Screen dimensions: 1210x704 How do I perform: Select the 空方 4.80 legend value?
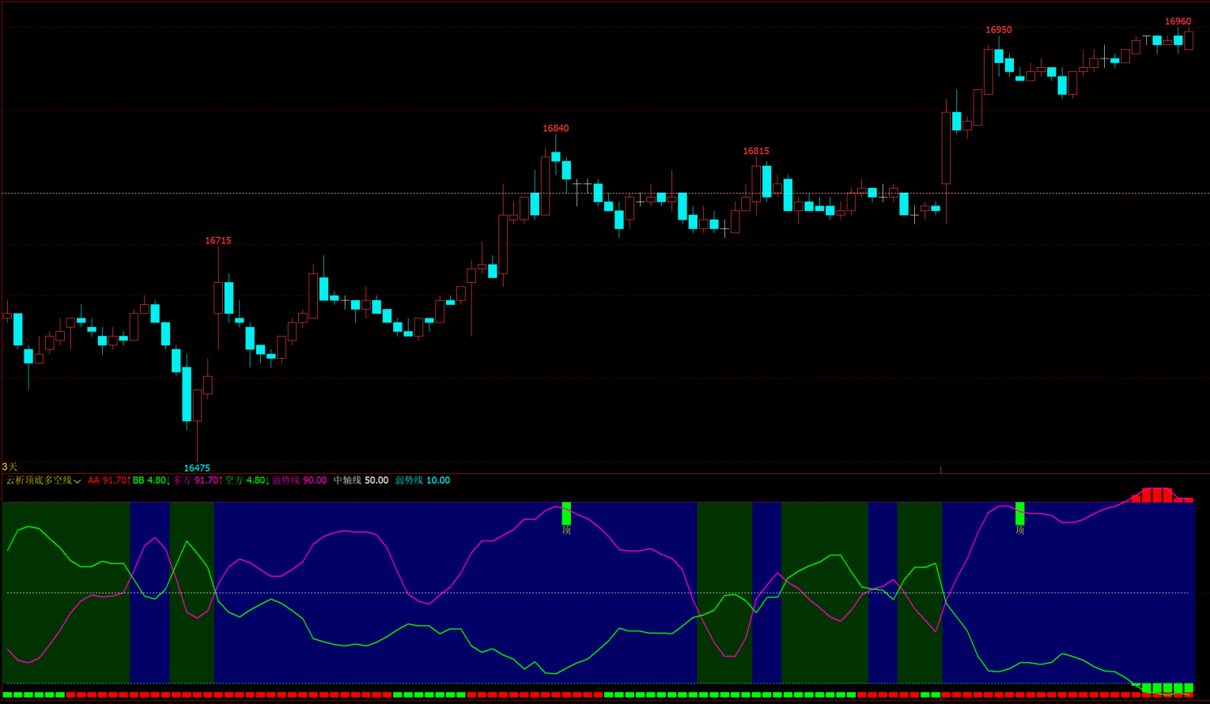click(248, 480)
